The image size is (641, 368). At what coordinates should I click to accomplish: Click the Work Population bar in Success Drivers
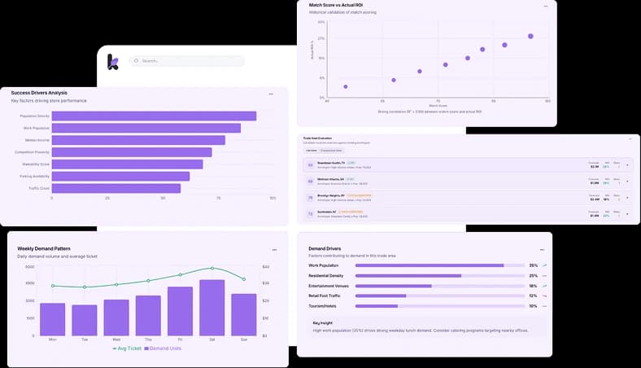146,128
